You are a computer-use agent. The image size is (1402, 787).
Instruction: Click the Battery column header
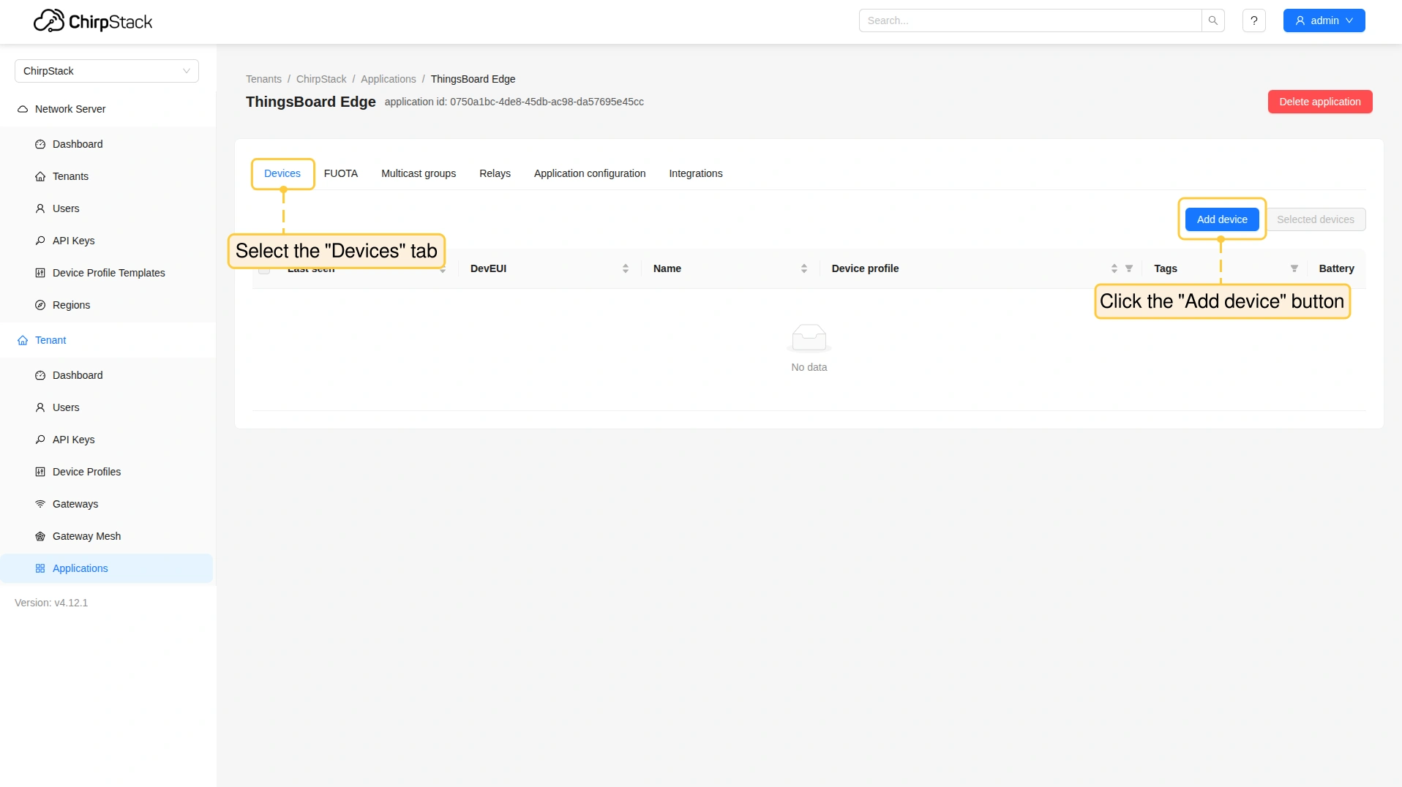pos(1336,268)
